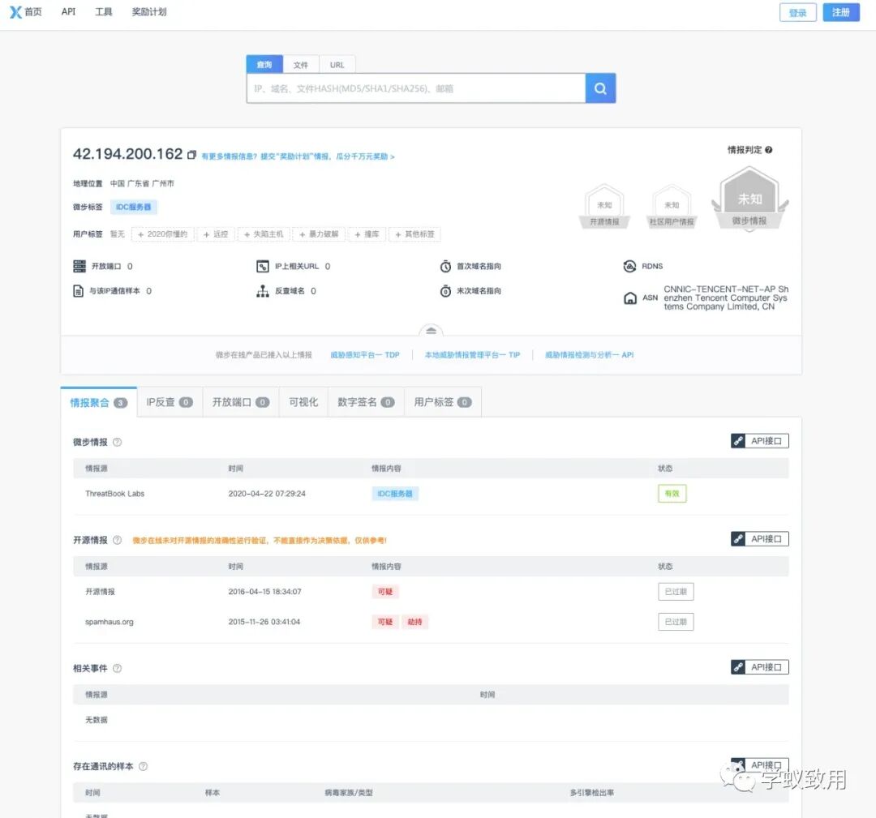Click the 登录 button

point(798,12)
